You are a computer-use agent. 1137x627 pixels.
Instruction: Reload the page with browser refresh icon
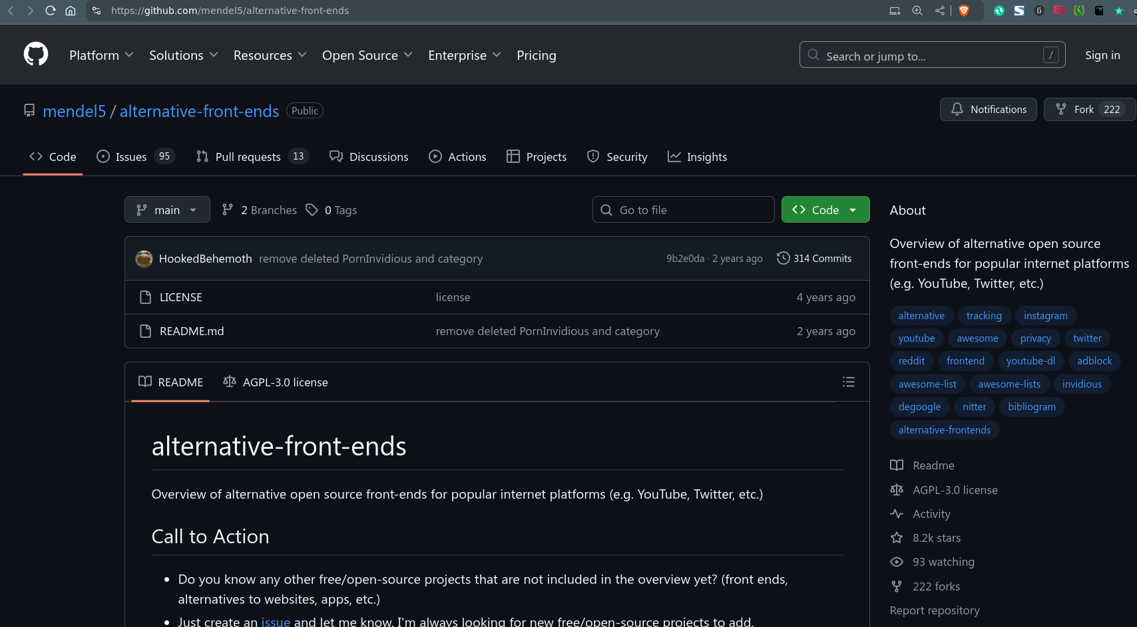pos(51,11)
